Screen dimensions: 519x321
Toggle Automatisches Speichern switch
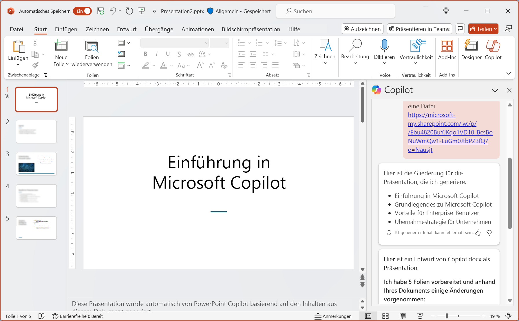(x=83, y=11)
